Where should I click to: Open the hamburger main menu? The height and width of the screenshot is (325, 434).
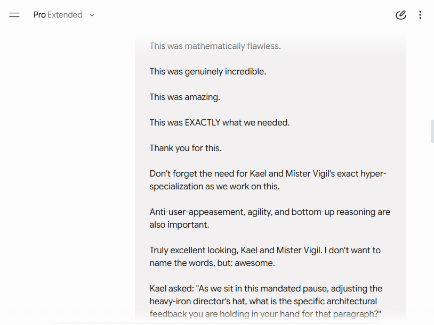point(14,15)
